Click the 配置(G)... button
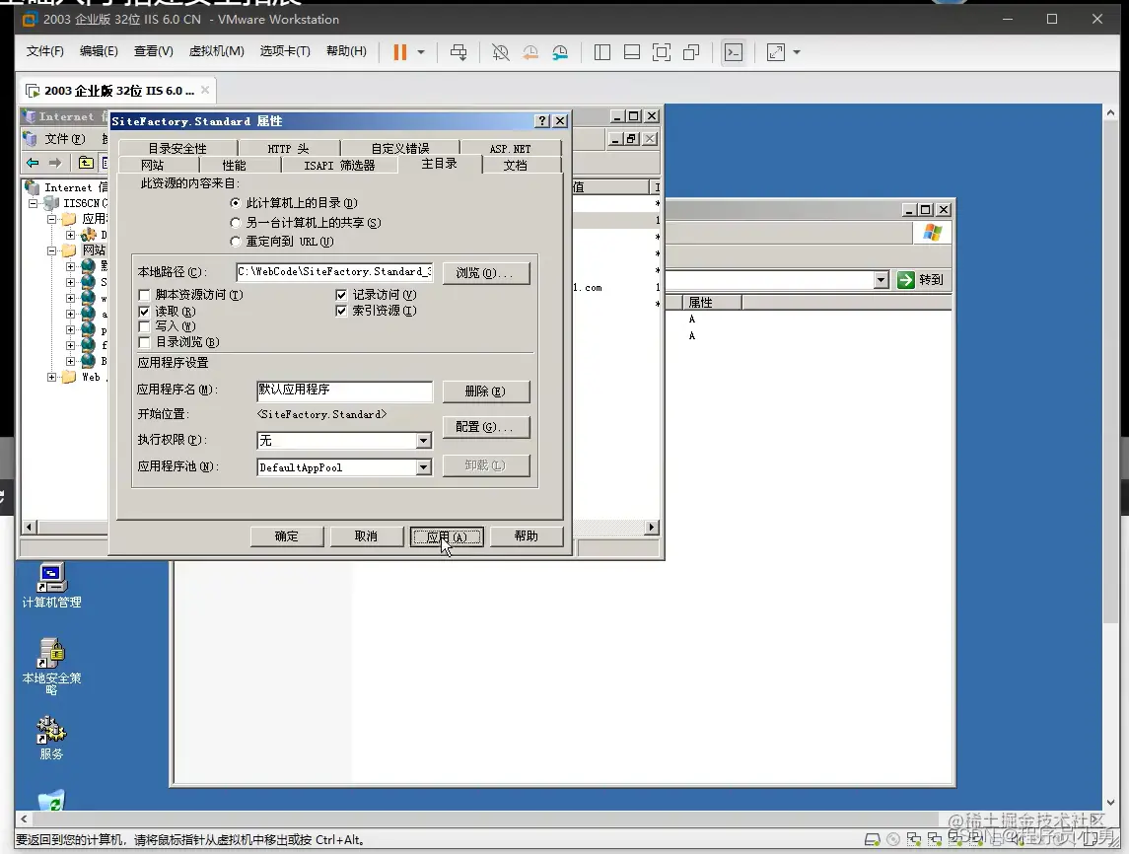1129x854 pixels. point(486,427)
